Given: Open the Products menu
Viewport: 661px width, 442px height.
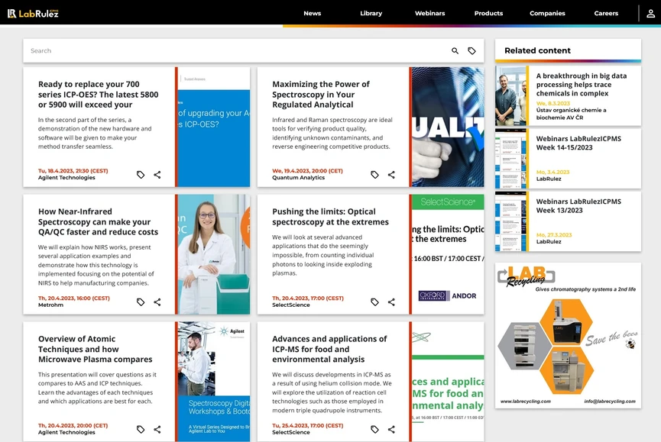Looking at the screenshot, I should point(488,14).
